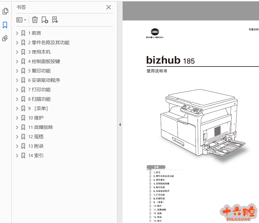Screen dimensions: 259x223
Task: Click the Konica Minolta logo
Action: [x=155, y=34]
